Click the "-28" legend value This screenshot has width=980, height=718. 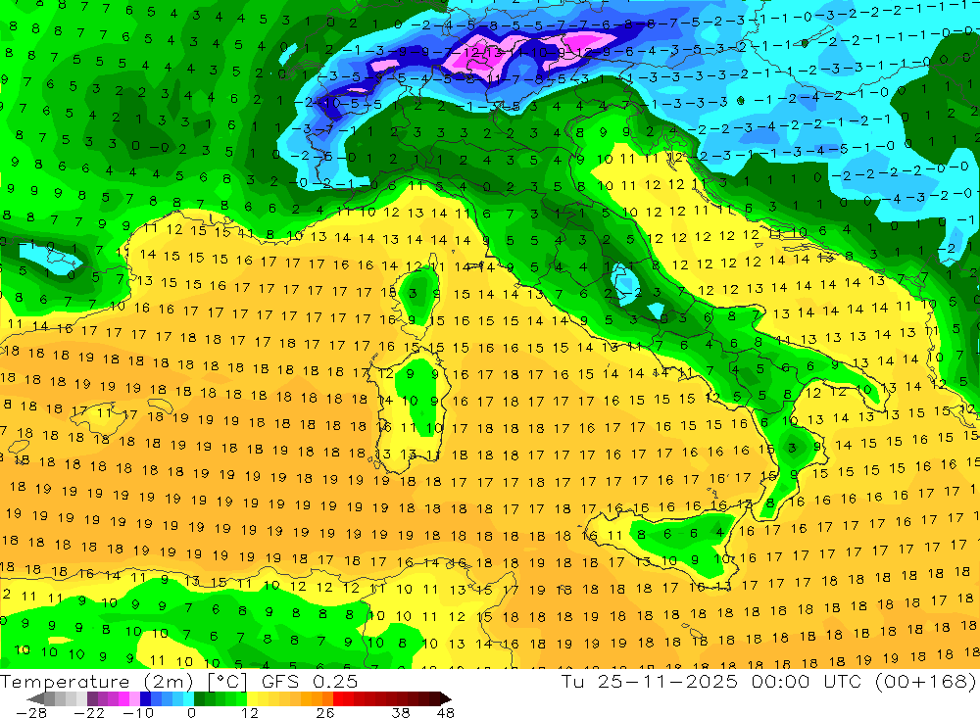coord(31,713)
